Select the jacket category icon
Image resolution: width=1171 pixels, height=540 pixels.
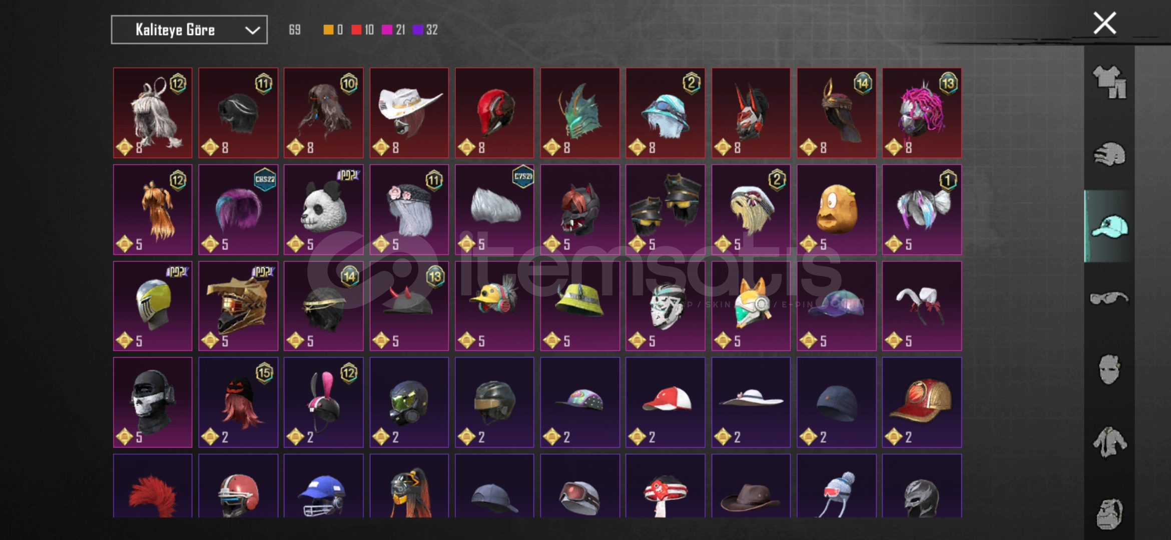(1109, 442)
